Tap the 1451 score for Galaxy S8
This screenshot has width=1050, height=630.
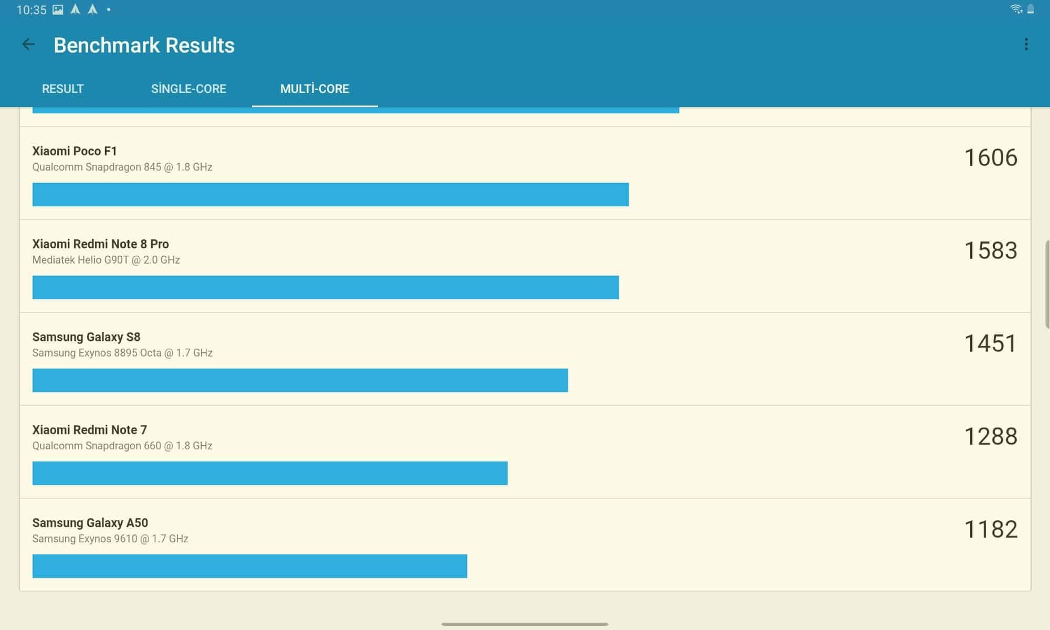[990, 343]
